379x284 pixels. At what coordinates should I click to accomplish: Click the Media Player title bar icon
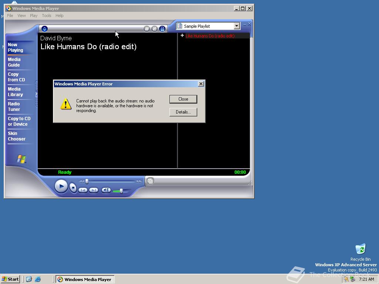(9, 9)
